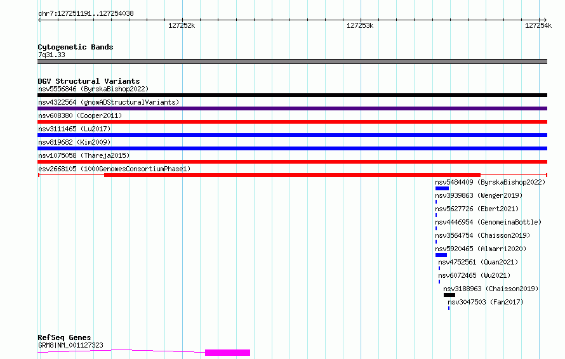The height and width of the screenshot is (359, 565).
Task: Click nsv4446954 (GenomeinaBottle) label
Action: click(488, 222)
